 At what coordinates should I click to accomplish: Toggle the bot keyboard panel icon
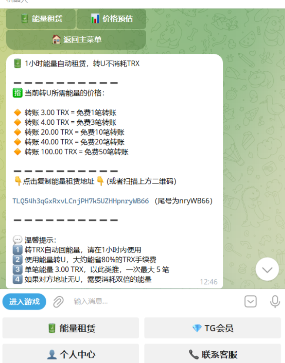pyautogui.click(x=251, y=301)
